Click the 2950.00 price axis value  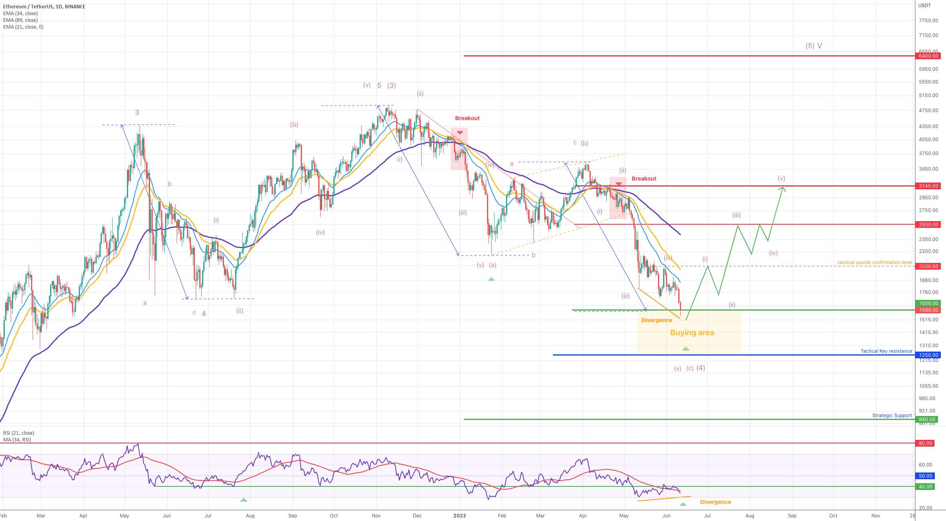[928, 197]
